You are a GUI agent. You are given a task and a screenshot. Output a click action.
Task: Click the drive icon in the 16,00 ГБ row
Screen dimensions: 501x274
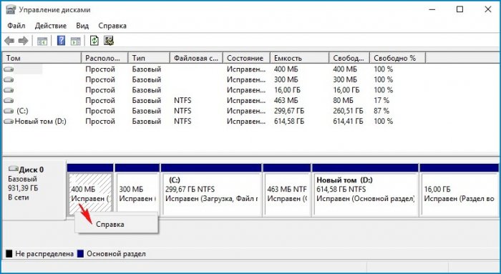tap(9, 90)
